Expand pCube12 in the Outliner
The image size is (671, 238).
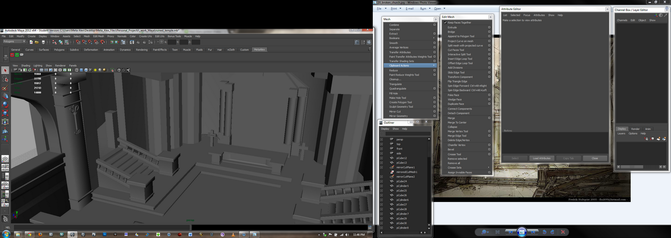382,158
